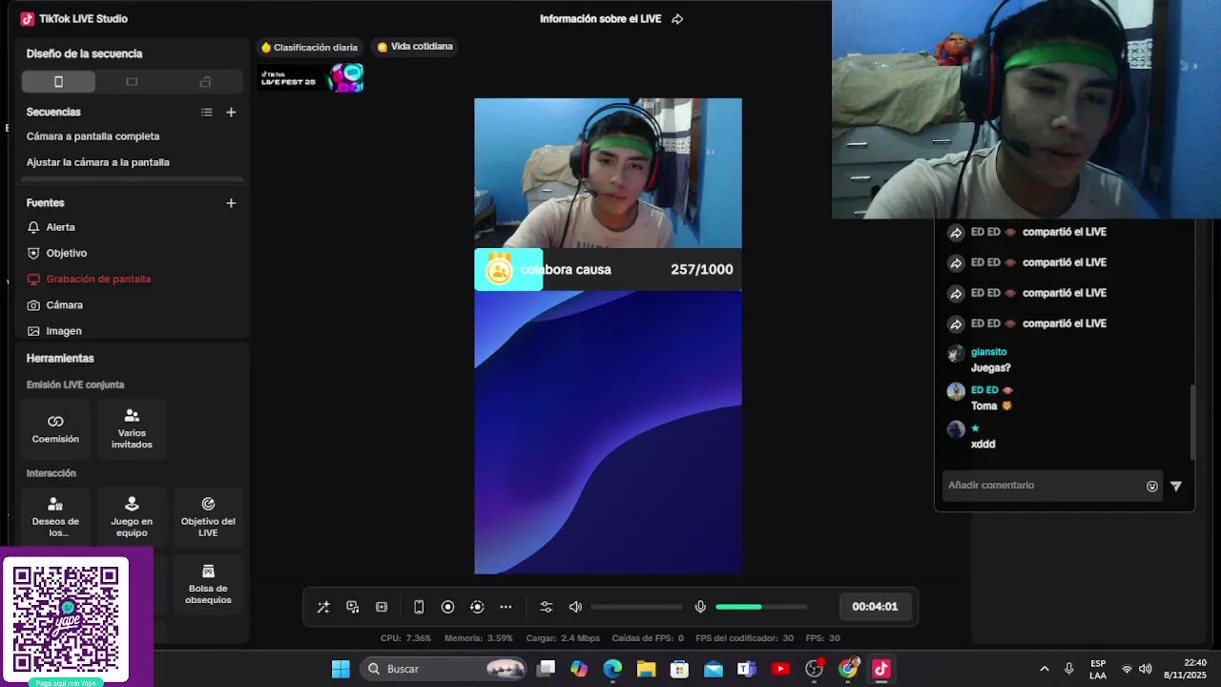The image size is (1221, 687).
Task: Open Deseos de los... tool
Action: pyautogui.click(x=55, y=517)
